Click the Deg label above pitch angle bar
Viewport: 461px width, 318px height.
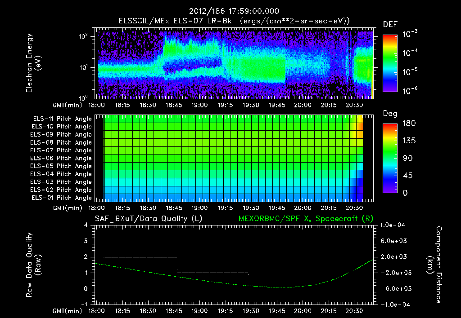point(390,114)
